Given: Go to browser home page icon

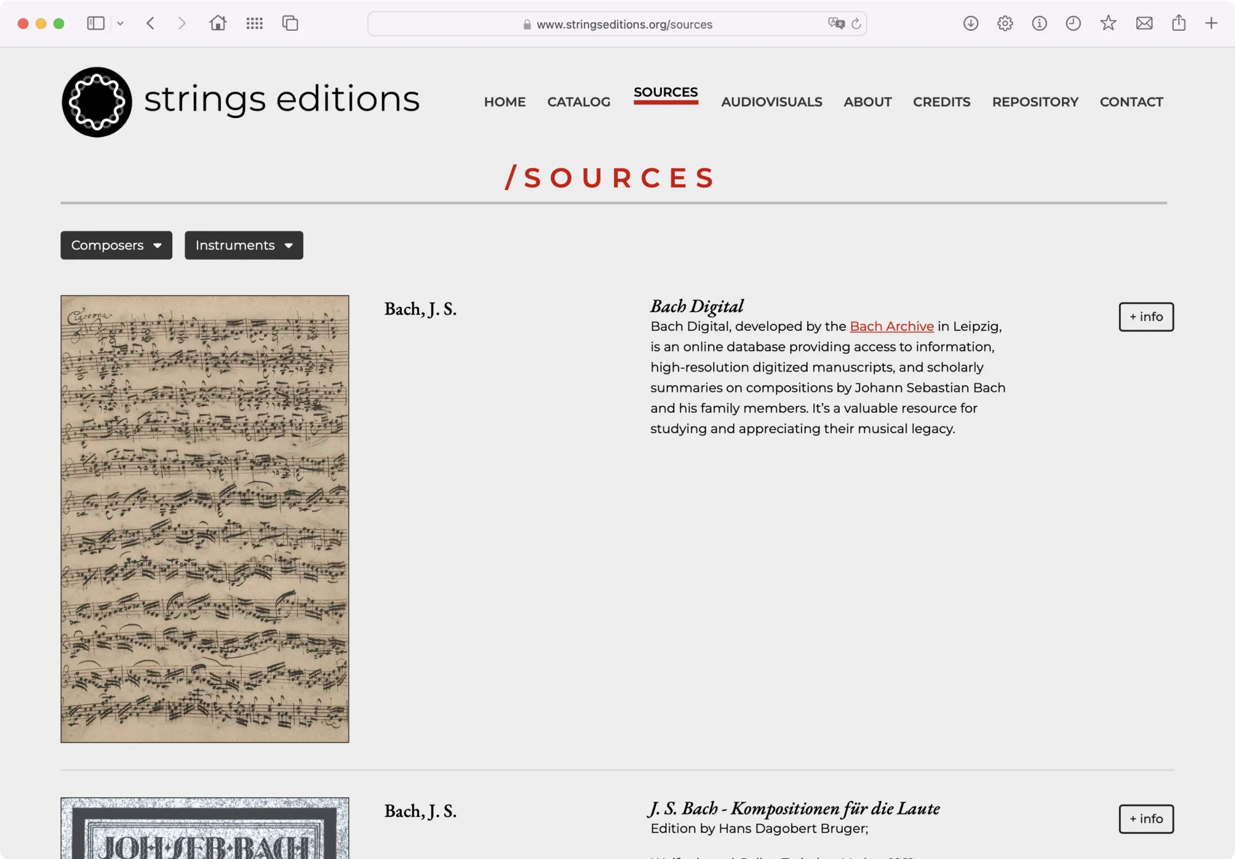Looking at the screenshot, I should coord(217,23).
